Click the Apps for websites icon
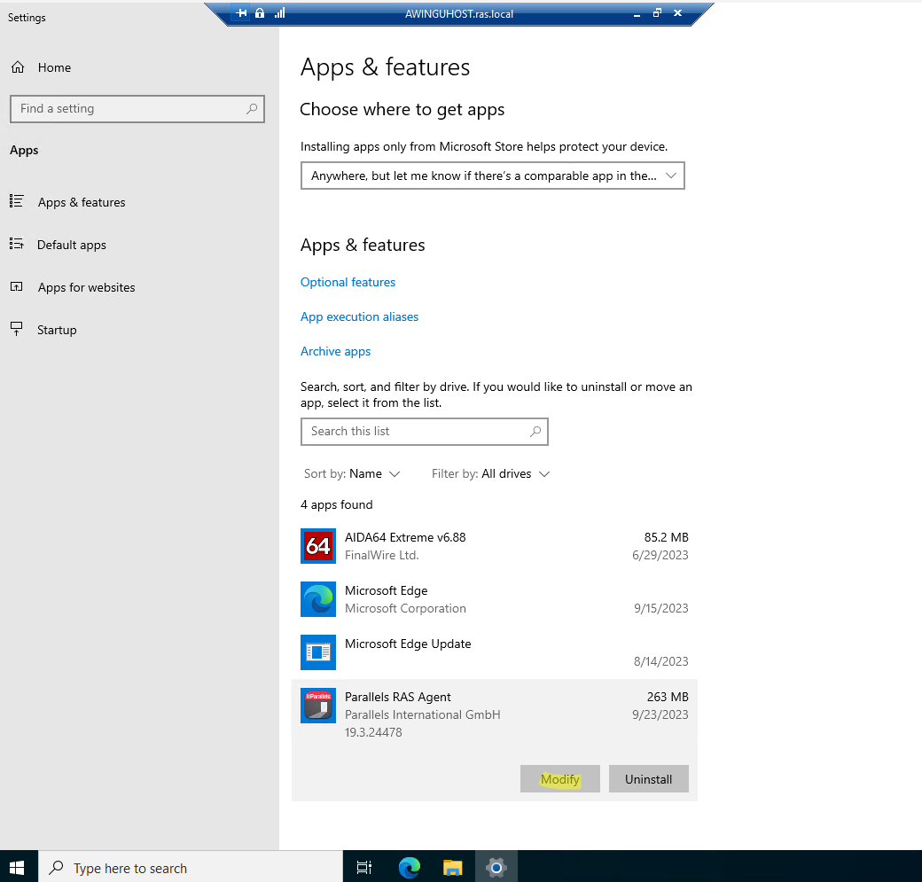This screenshot has width=922, height=882. (x=17, y=287)
